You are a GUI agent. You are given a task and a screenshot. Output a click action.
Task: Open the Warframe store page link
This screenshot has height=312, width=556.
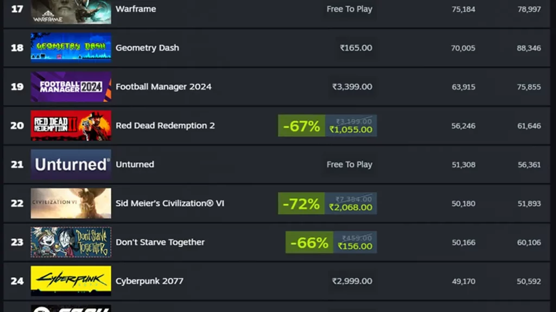coord(136,9)
